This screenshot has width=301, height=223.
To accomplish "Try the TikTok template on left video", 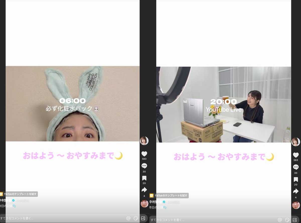I will click(19, 194).
